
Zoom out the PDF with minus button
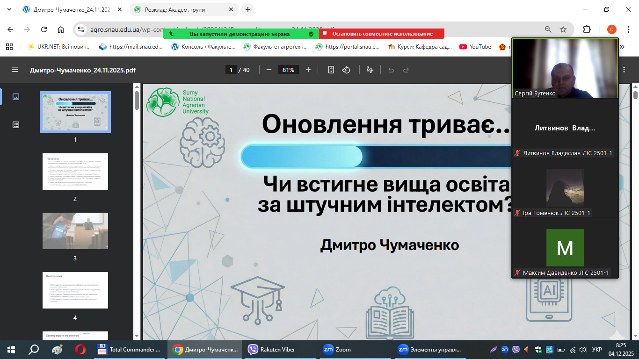pyautogui.click(x=269, y=70)
